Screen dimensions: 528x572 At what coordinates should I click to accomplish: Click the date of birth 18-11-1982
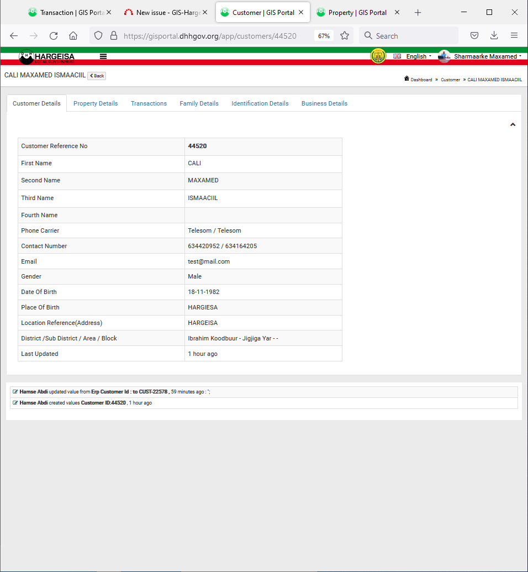(203, 292)
